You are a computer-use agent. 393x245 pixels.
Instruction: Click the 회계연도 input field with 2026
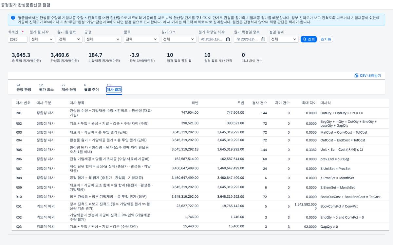pos(18,39)
